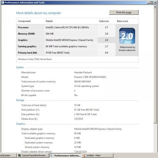Image resolution: width=158 pixels, height=158 pixels.
Task: Select the Processor row in the table
Action: tap(66, 27)
